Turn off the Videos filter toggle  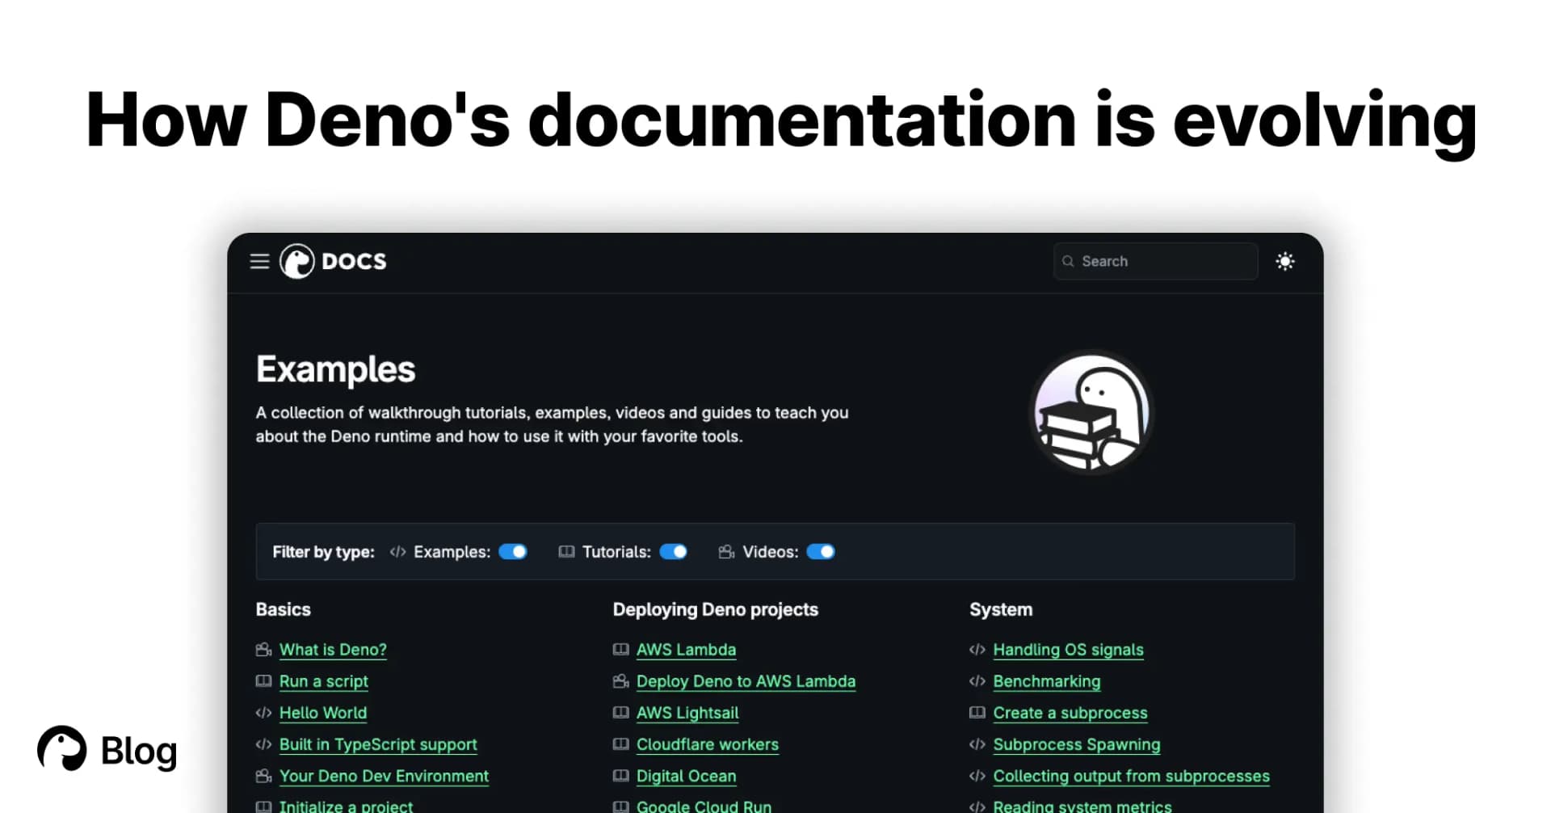pos(822,552)
